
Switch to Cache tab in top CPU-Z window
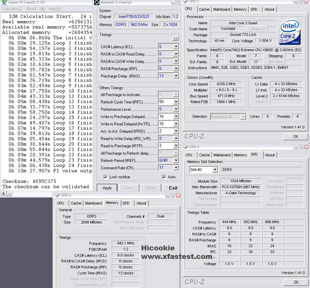point(204,9)
